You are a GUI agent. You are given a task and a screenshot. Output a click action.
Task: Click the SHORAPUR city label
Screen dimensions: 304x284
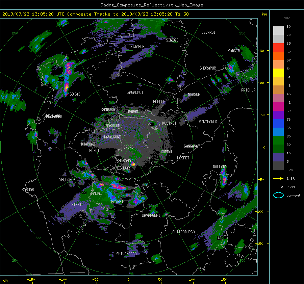(x=208, y=68)
